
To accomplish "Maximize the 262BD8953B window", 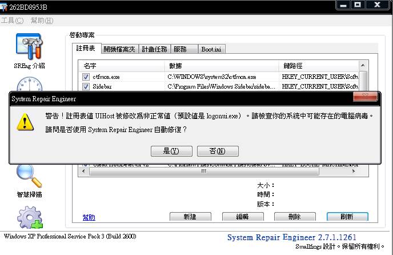I will [358, 5].
